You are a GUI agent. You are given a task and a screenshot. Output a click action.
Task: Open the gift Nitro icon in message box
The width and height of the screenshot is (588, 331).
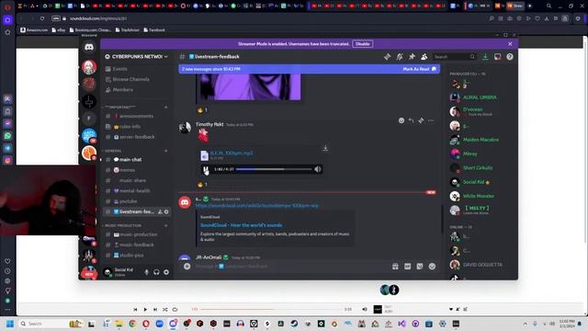coord(395,267)
